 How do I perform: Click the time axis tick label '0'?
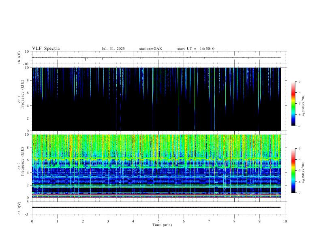[32, 221]
